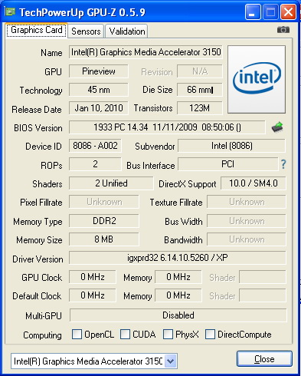
Task: Open the Validation tab
Action: 127,31
